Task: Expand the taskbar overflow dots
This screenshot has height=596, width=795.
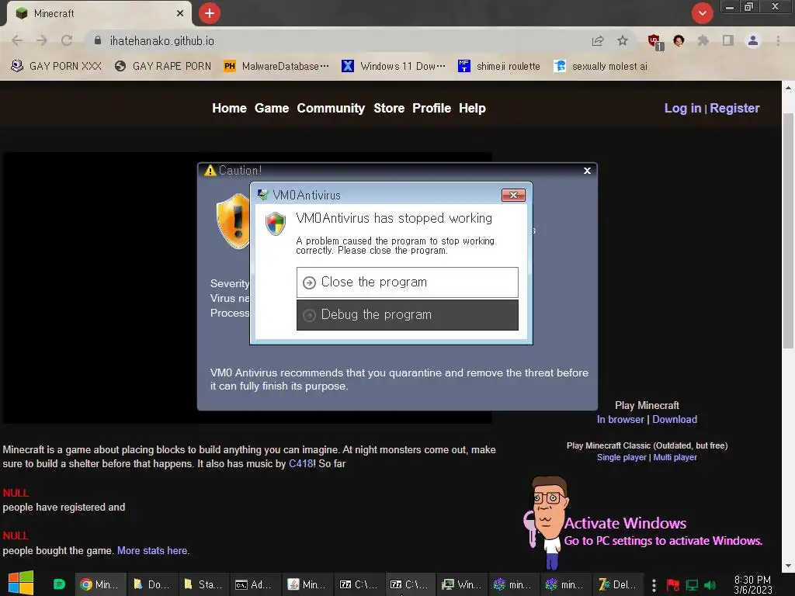Action: (654, 585)
